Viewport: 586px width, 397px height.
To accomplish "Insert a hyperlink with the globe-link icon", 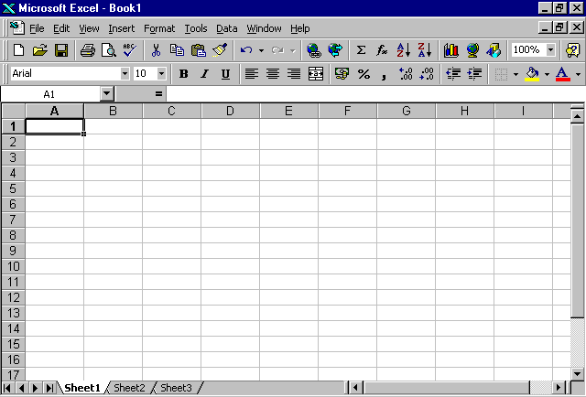I will pos(313,49).
